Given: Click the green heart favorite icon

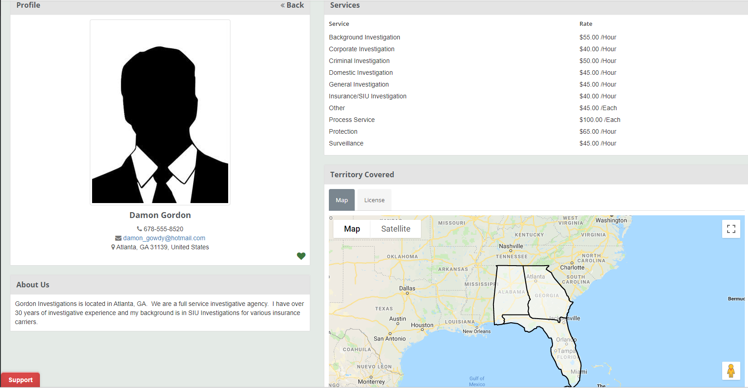Looking at the screenshot, I should tap(301, 256).
